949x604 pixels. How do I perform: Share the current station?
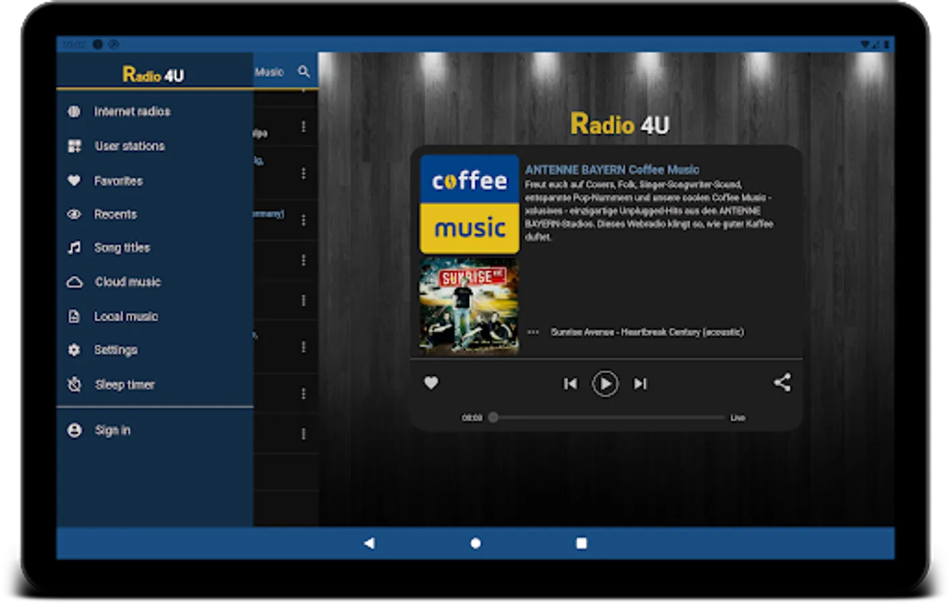tap(782, 383)
